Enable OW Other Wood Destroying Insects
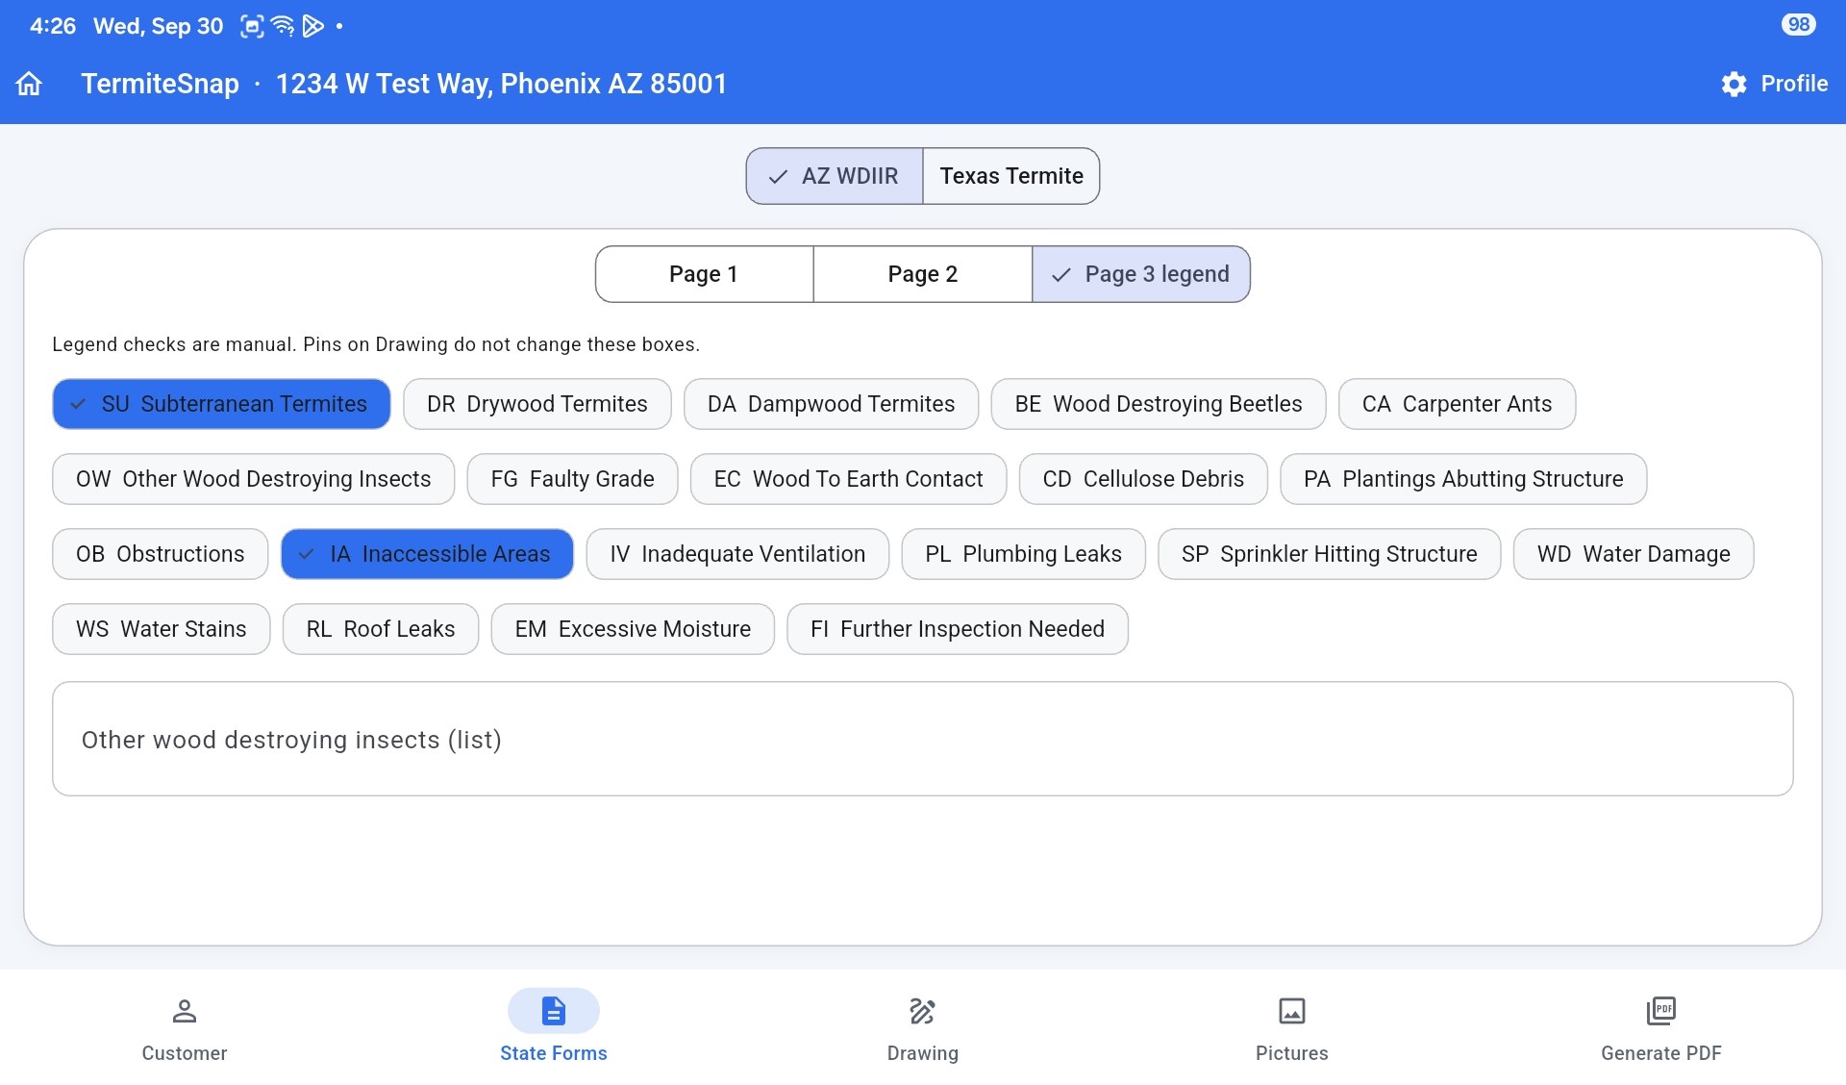 254,479
